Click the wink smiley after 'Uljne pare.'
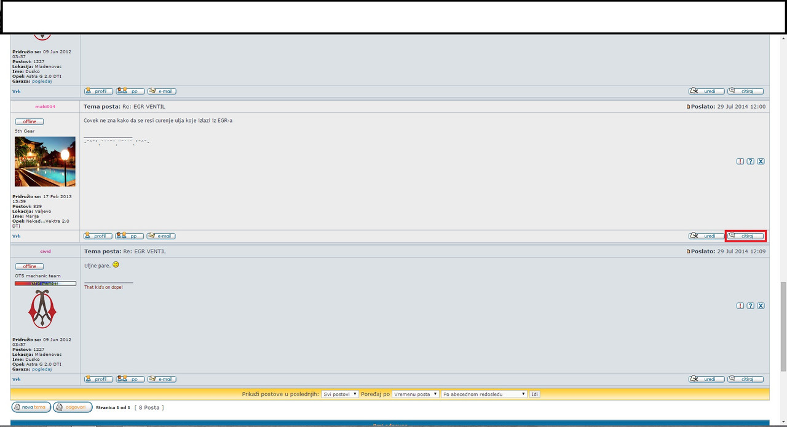Viewport: 787px width, 427px height. click(x=116, y=265)
